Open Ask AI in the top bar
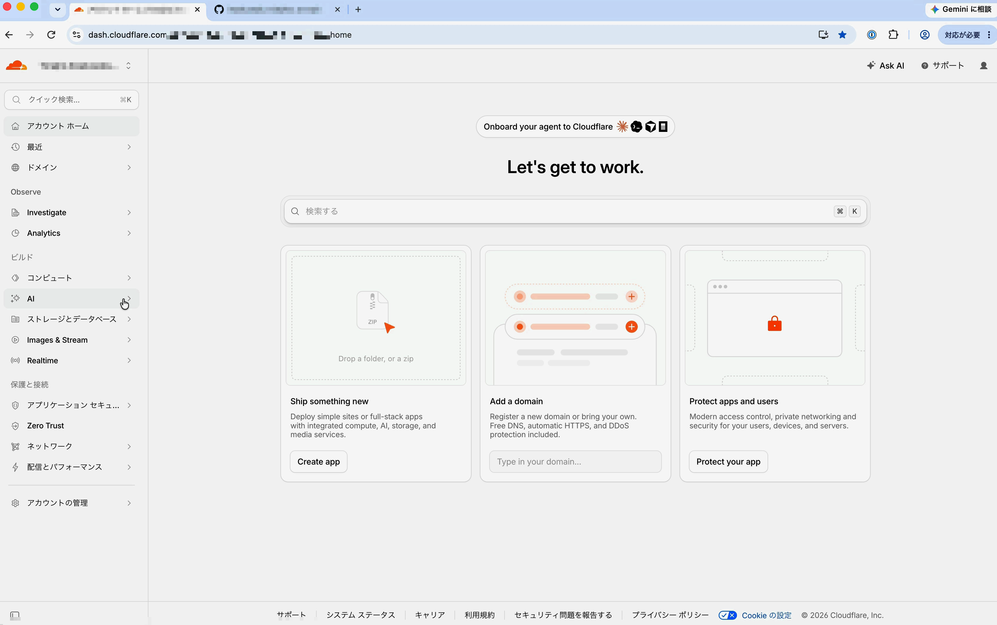Viewport: 997px width, 625px height. (885, 66)
